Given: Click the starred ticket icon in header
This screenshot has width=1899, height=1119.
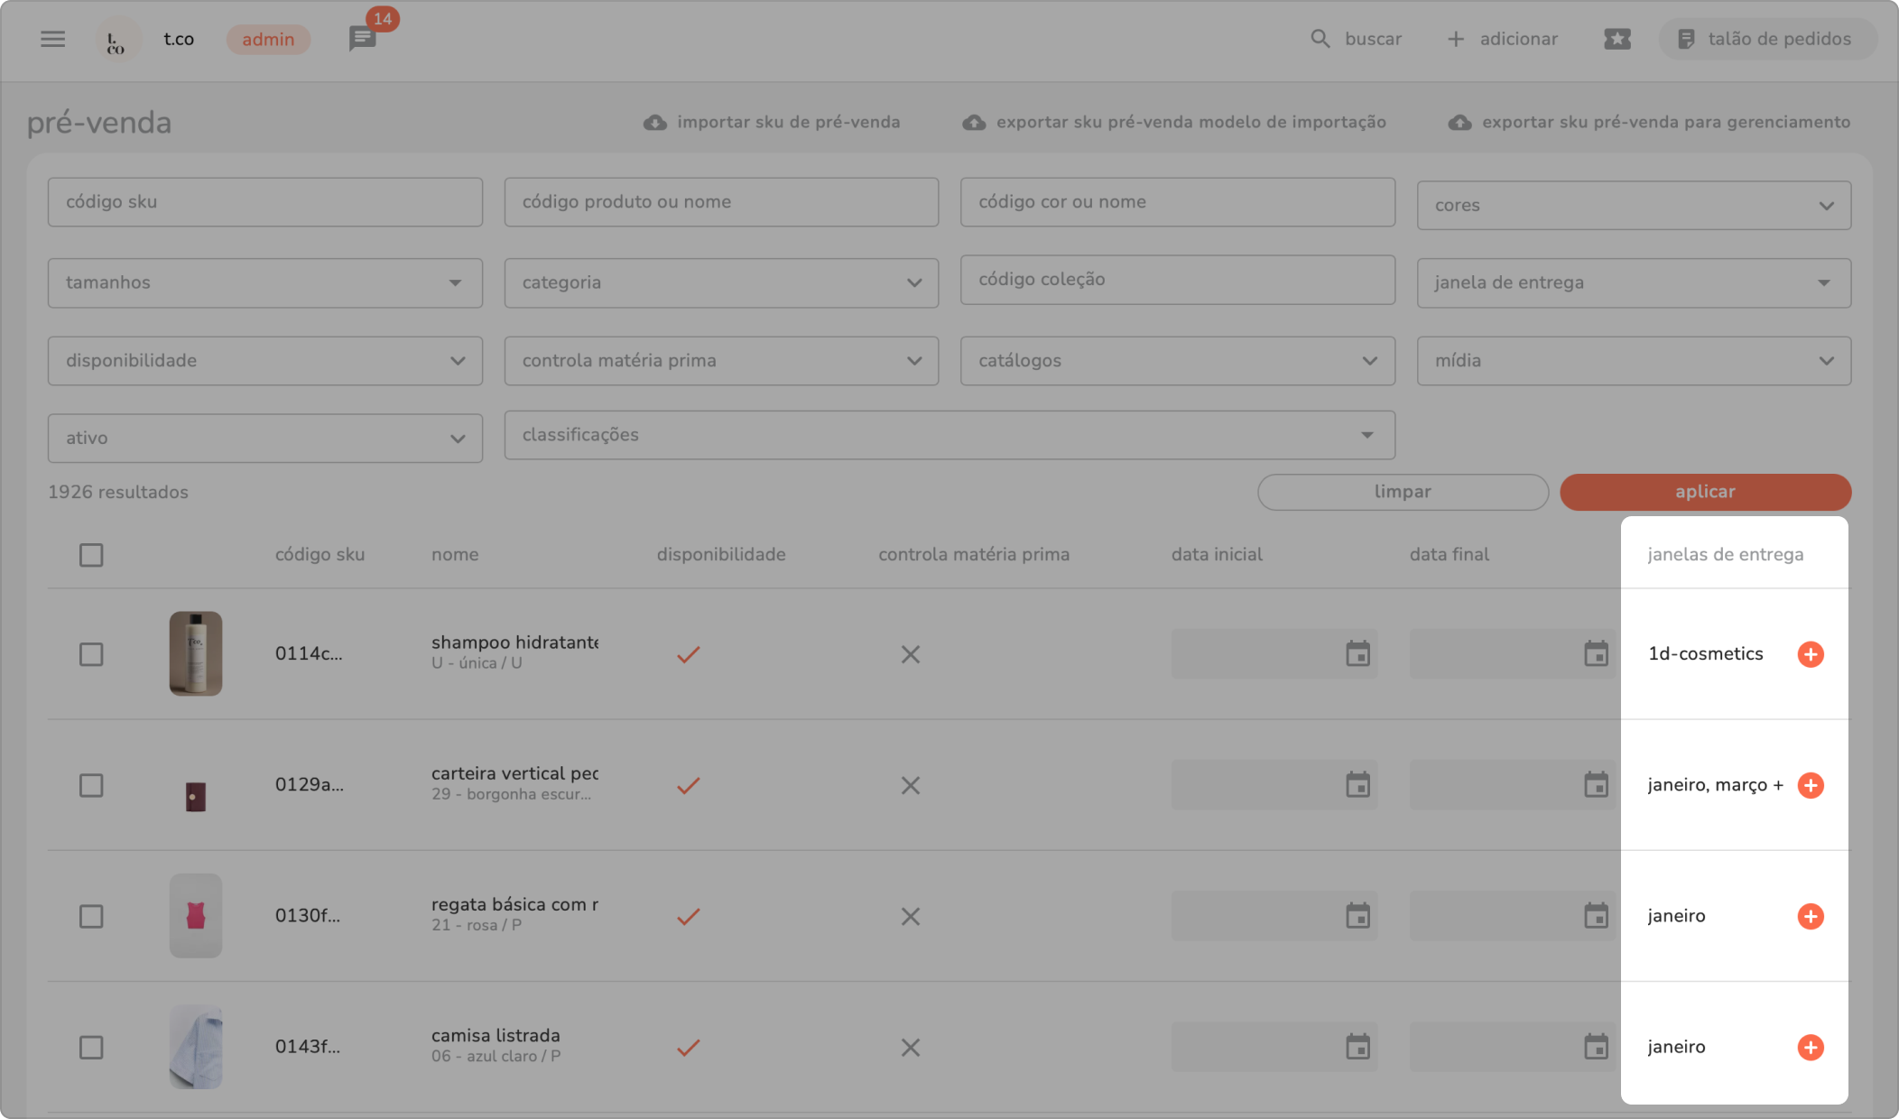Looking at the screenshot, I should pos(1616,39).
